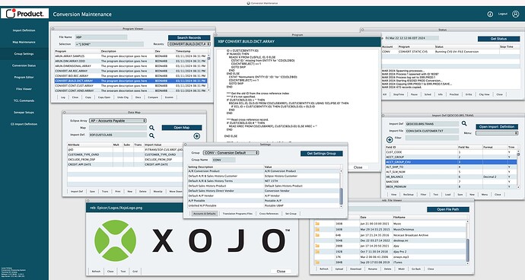The height and width of the screenshot is (280, 525).
Task: Click the Get Status button
Action: tap(498, 39)
